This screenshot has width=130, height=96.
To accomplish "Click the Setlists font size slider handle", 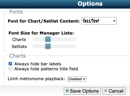I will pos(48,46).
